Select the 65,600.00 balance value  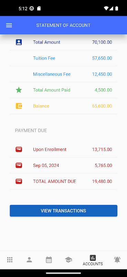tap(102, 106)
